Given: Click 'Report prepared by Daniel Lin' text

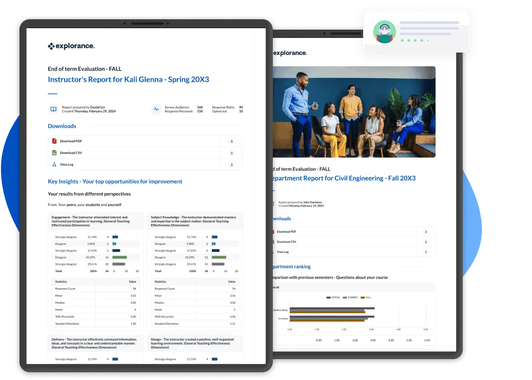Looking at the screenshot, I should pyautogui.click(x=83, y=107).
